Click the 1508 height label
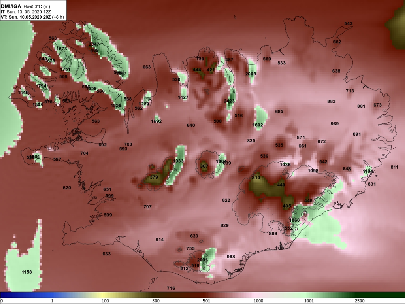Image resolution: width=405 pixels, height=304 pixels. pos(38,105)
